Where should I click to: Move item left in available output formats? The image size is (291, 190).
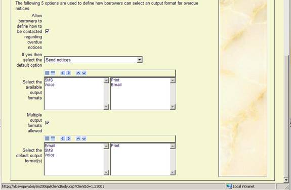pyautogui.click(x=63, y=73)
